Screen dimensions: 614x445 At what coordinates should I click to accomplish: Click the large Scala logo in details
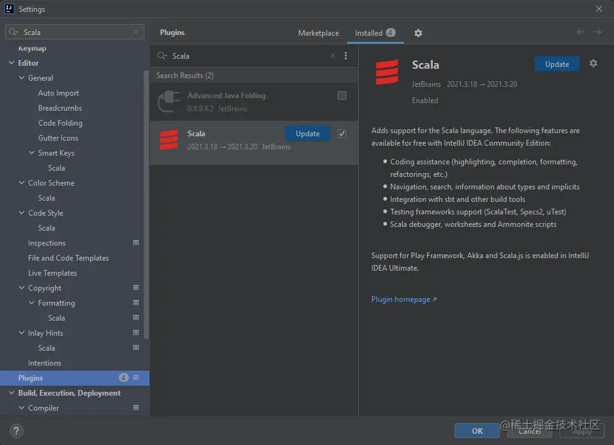pyautogui.click(x=387, y=72)
